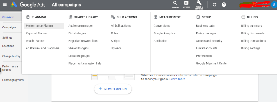Open Business data
This screenshot has width=277, height=102.
point(205,26)
